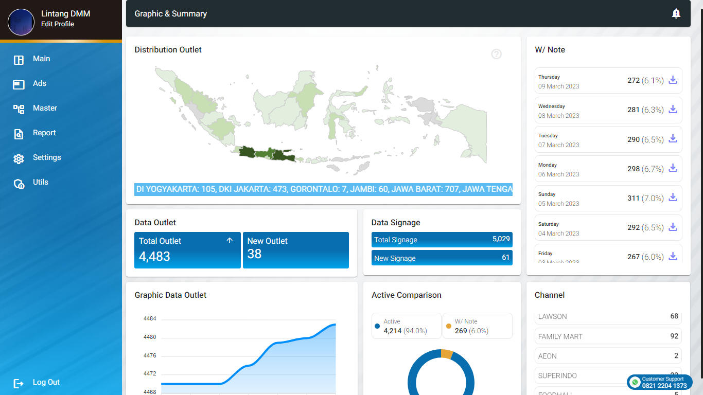703x395 pixels.
Task: Click the Log Out button
Action: [46, 383]
